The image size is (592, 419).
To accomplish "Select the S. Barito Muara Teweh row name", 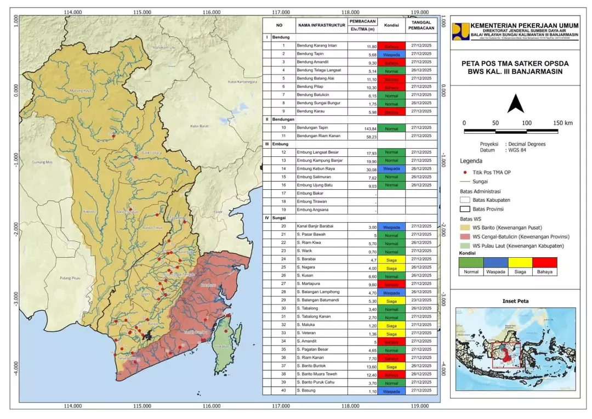I will 321,373.
